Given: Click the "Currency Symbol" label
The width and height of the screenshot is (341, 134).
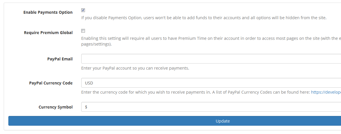Looking at the screenshot, I should click(x=56, y=107).
